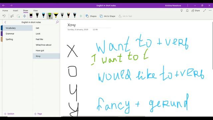This screenshot has width=213, height=120.
Task: Click the Insert or Remove Space tool
Action: tap(25, 16)
